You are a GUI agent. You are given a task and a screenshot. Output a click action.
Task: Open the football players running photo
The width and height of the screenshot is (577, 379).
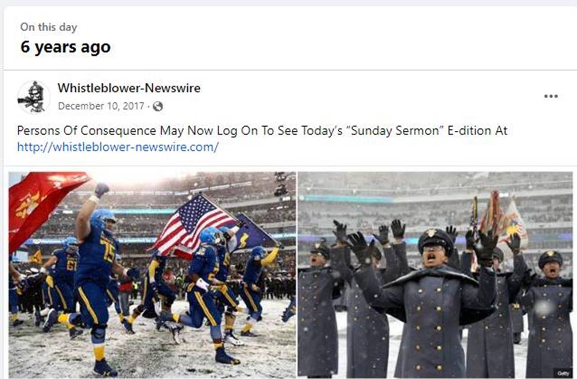152,274
